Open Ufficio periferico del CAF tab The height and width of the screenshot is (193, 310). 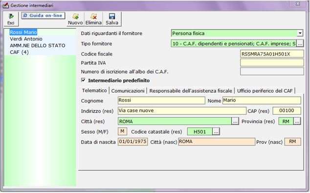[265, 91]
